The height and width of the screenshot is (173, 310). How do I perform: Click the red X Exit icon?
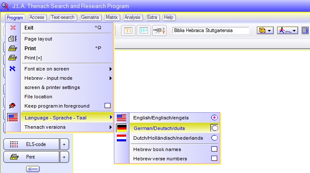[x=13, y=28]
